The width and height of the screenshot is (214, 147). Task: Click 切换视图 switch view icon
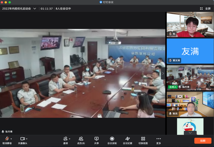tap(143, 139)
